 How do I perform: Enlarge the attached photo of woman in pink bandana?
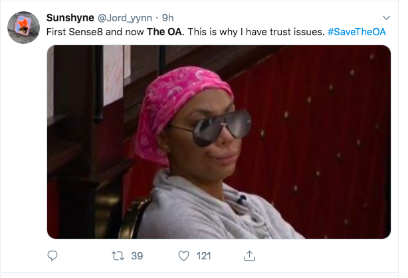click(x=219, y=142)
